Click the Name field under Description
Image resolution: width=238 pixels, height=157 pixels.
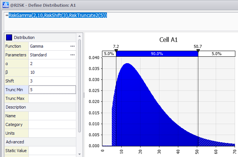[52, 116]
